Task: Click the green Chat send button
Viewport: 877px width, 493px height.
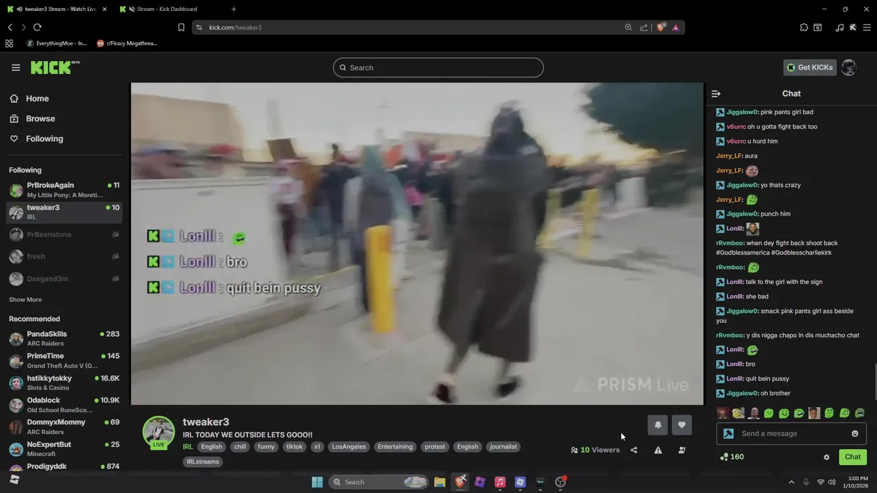Action: [x=852, y=457]
